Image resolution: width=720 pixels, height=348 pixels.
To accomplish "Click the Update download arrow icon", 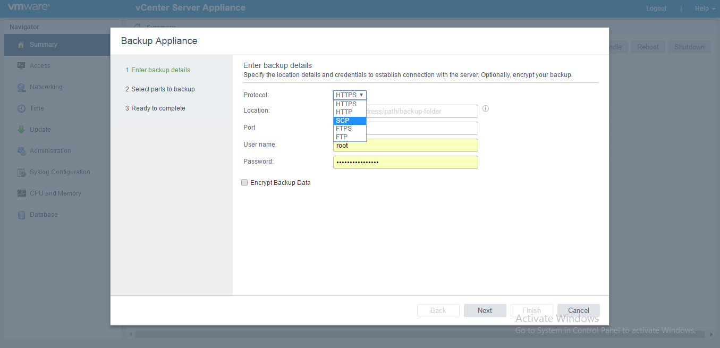I will [21, 130].
